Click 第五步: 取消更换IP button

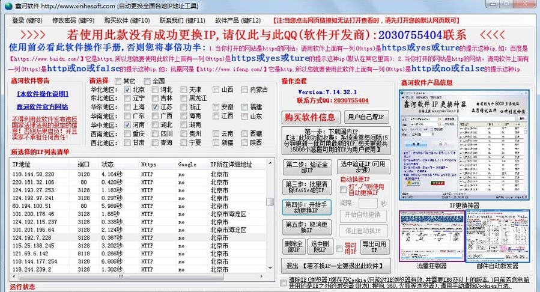(307, 227)
